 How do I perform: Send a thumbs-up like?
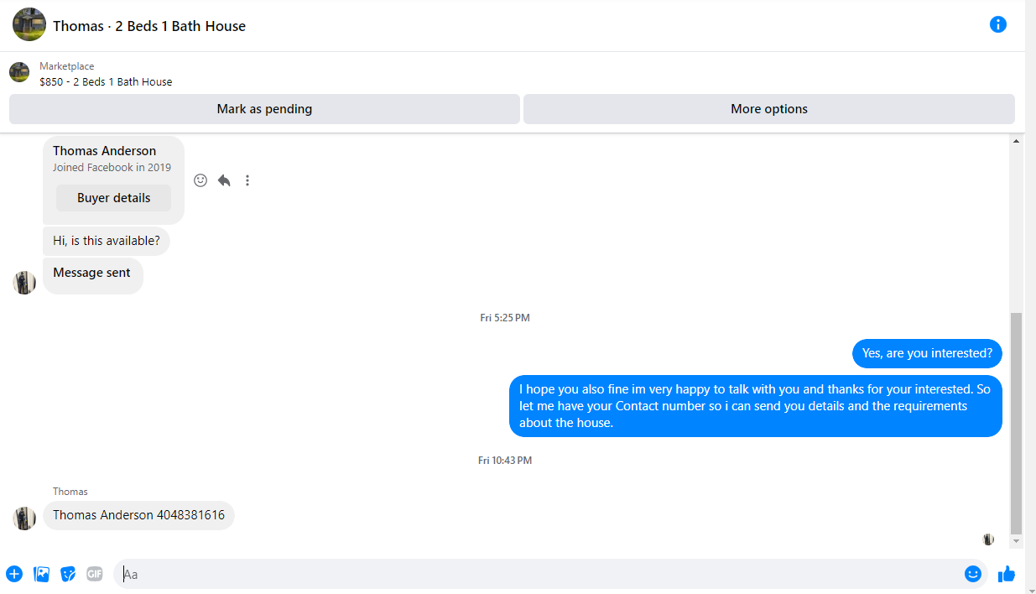1007,574
